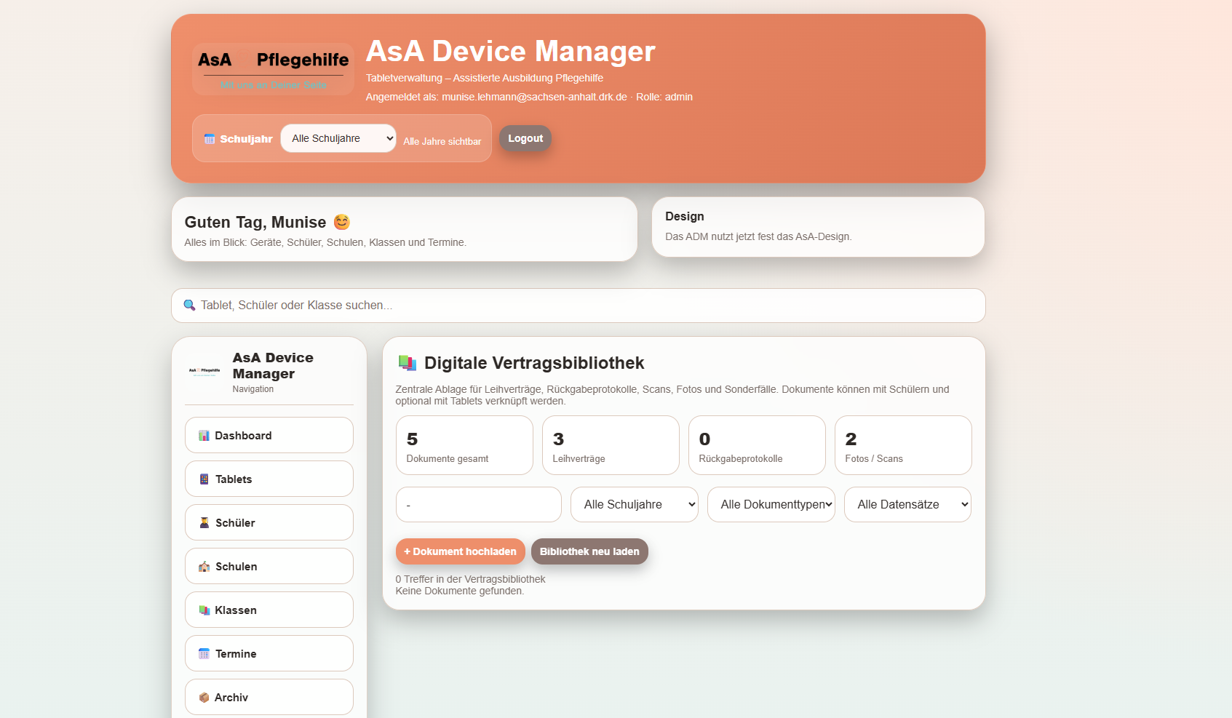1232x718 pixels.
Task: Click the '5 Dokumente gesamt' stat card
Action: [464, 445]
